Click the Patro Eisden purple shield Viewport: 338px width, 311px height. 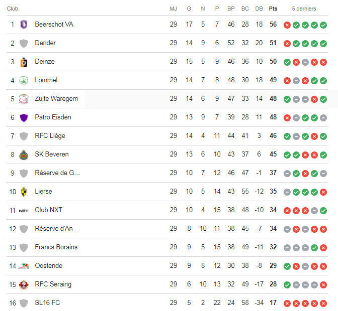point(23,117)
